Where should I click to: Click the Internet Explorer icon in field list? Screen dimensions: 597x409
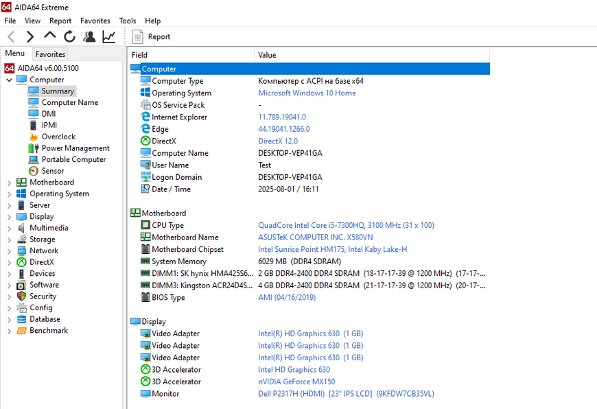[145, 117]
